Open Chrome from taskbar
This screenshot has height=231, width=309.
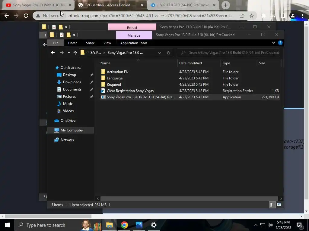click(124, 225)
